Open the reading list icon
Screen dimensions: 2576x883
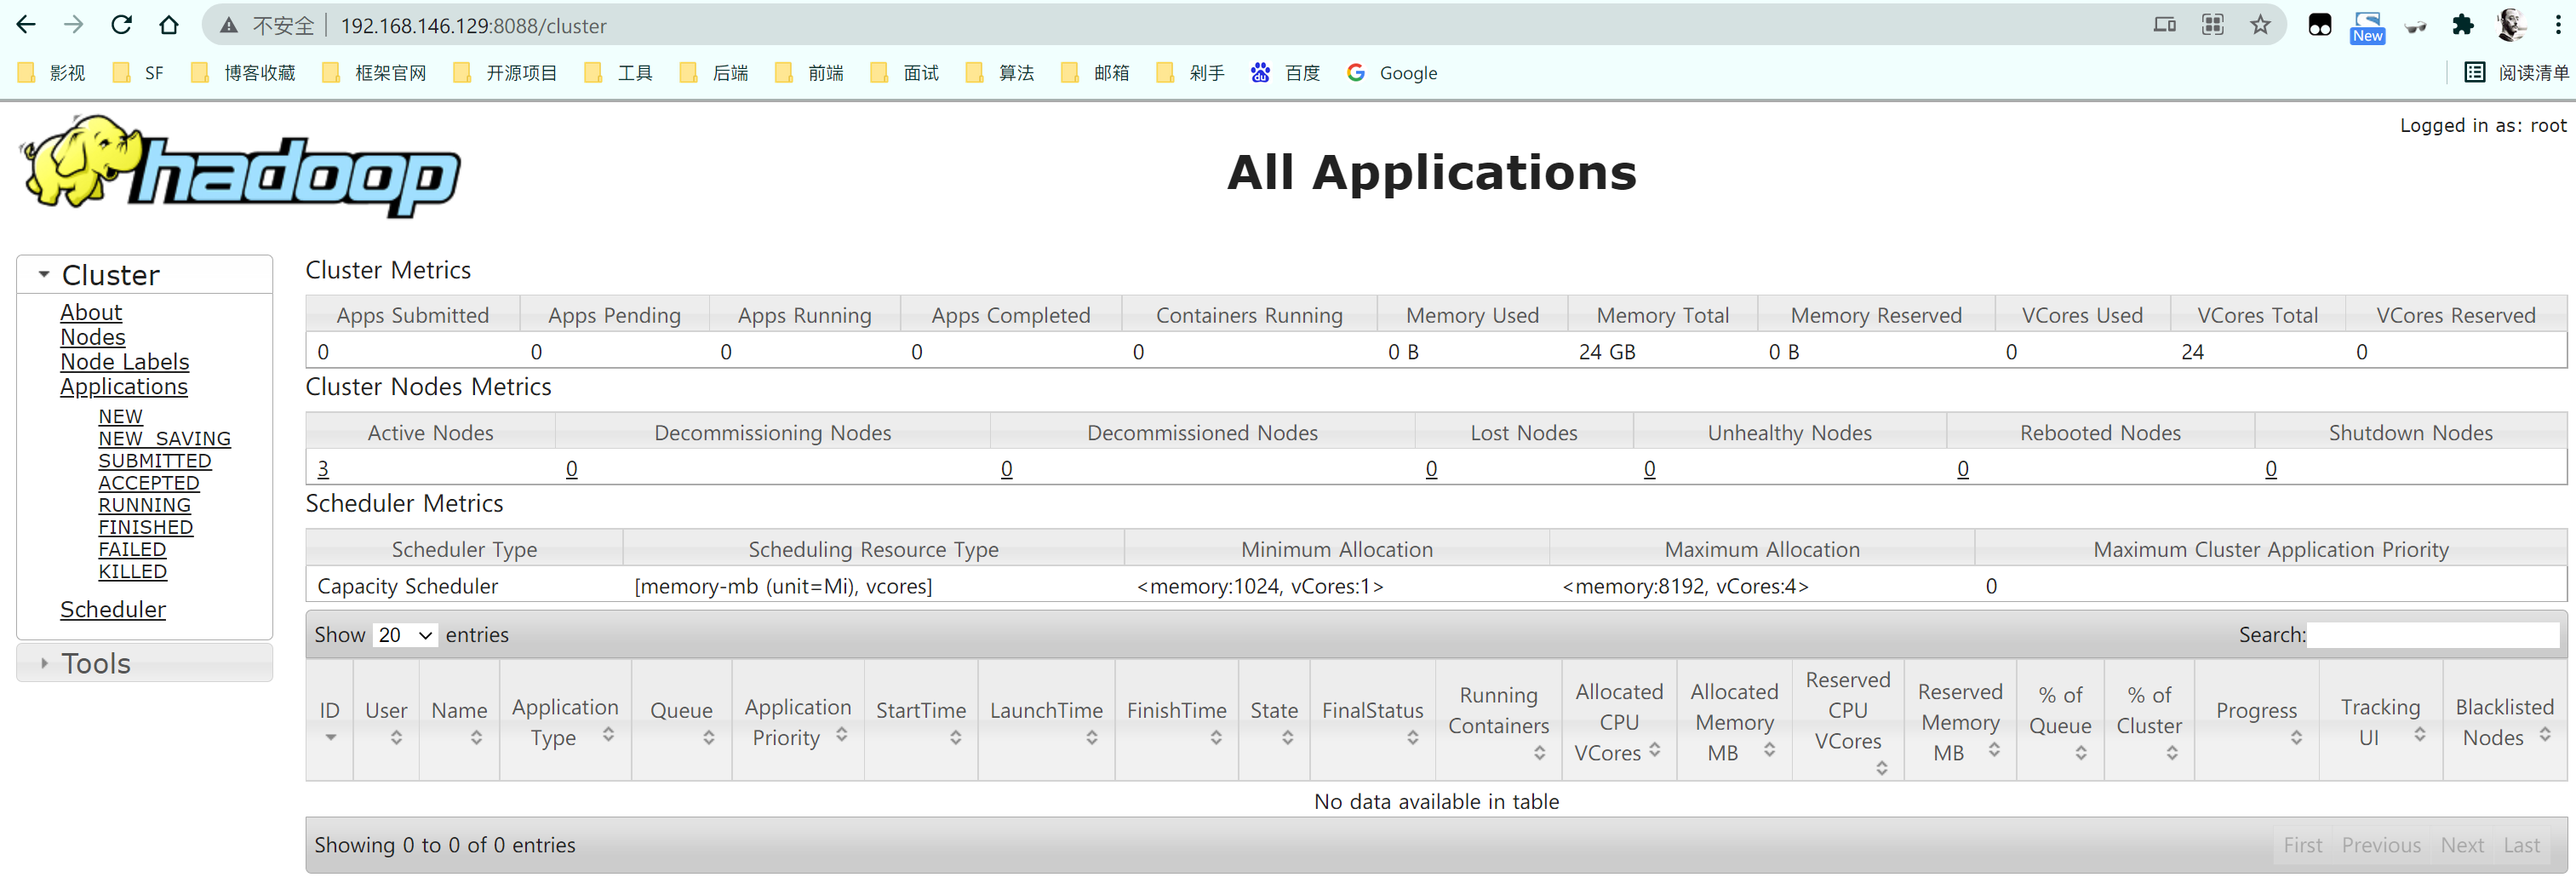[2515, 72]
